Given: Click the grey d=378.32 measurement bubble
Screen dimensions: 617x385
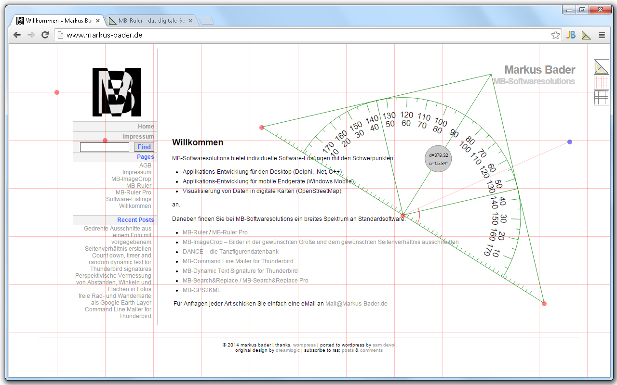Looking at the screenshot, I should click(438, 159).
